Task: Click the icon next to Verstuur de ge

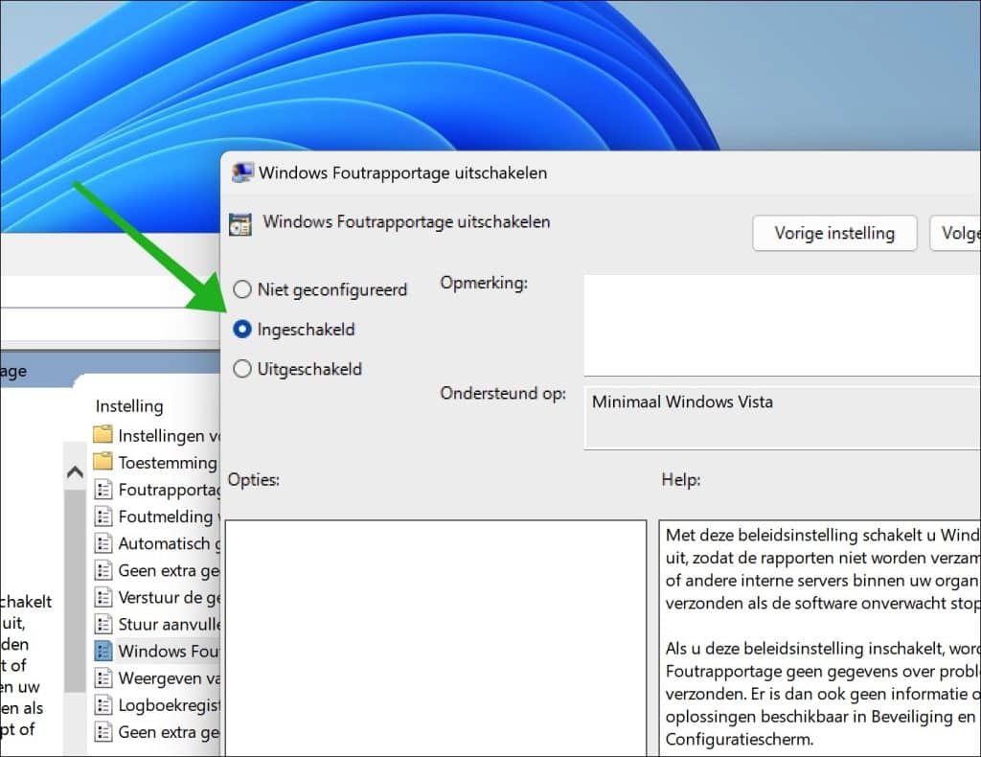Action: click(103, 597)
